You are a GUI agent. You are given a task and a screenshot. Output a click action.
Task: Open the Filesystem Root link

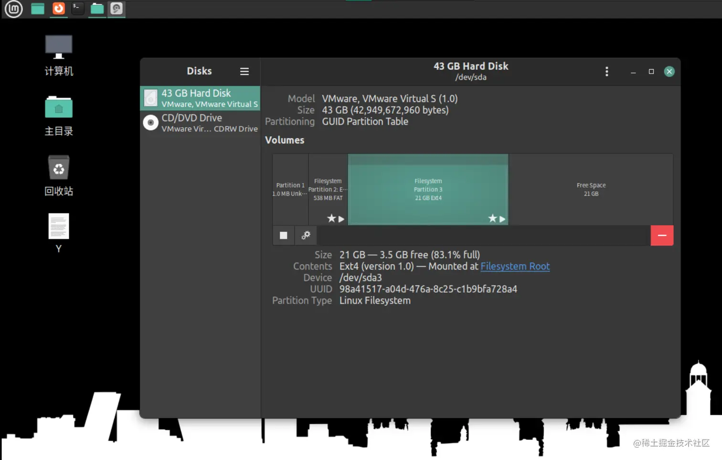[515, 266]
